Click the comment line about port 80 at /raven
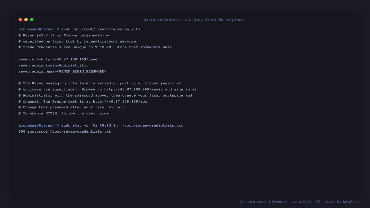 100,83
